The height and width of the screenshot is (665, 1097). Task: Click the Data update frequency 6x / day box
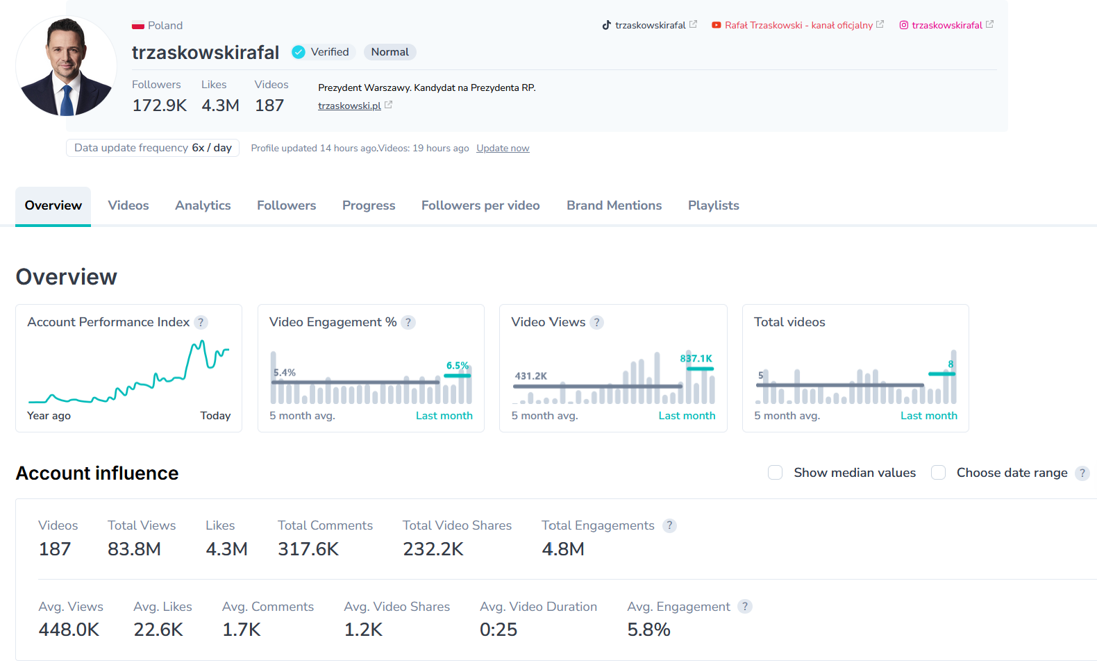click(x=153, y=148)
